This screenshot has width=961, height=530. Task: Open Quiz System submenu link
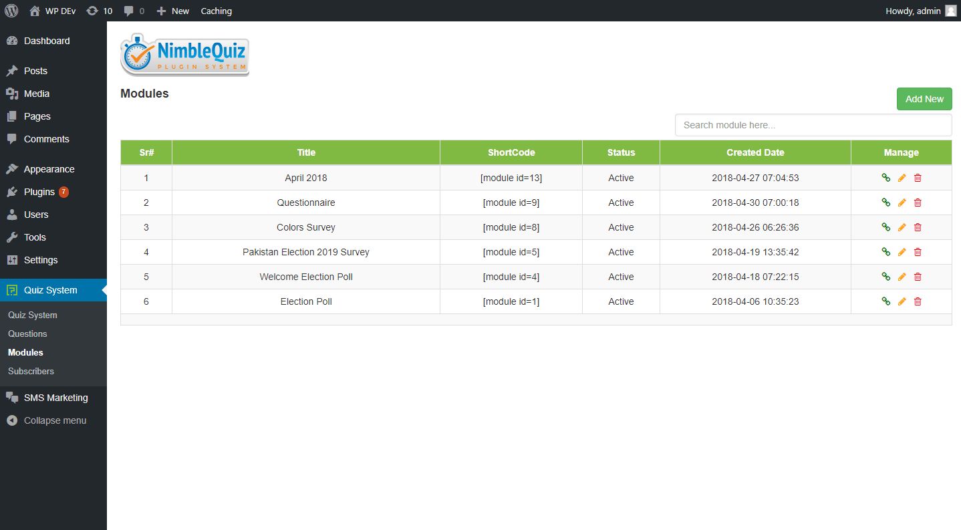[33, 315]
